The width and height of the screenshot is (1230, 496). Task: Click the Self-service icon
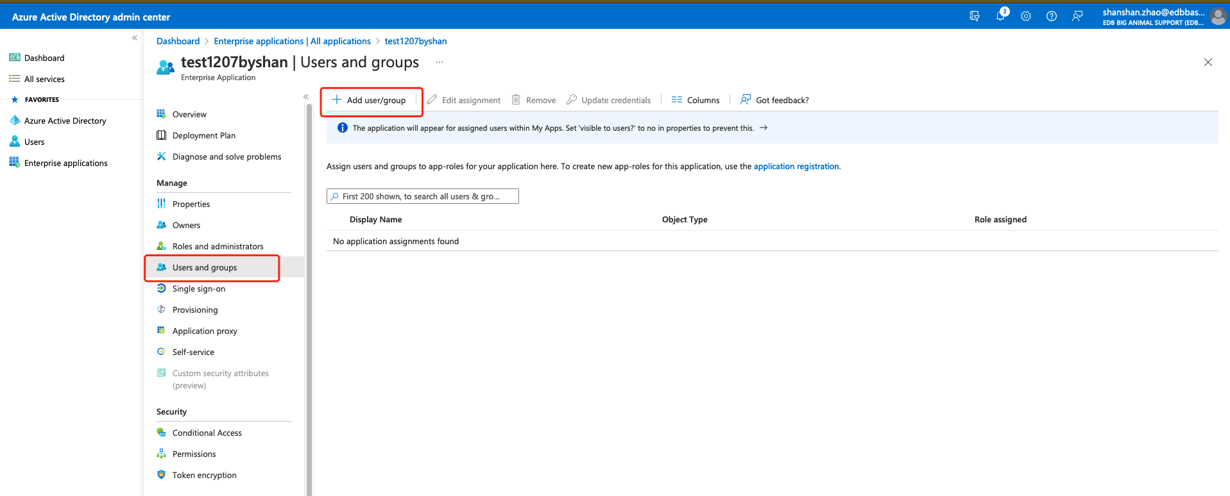tap(161, 352)
